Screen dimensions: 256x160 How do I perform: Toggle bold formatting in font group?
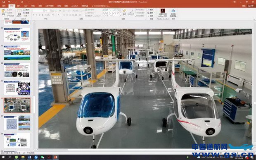tap(33, 15)
